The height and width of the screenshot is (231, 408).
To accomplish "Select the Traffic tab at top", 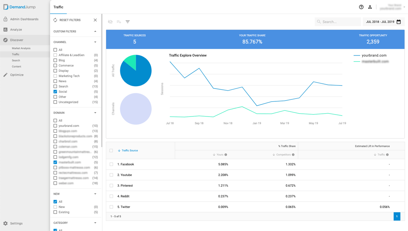I will coord(58,7).
